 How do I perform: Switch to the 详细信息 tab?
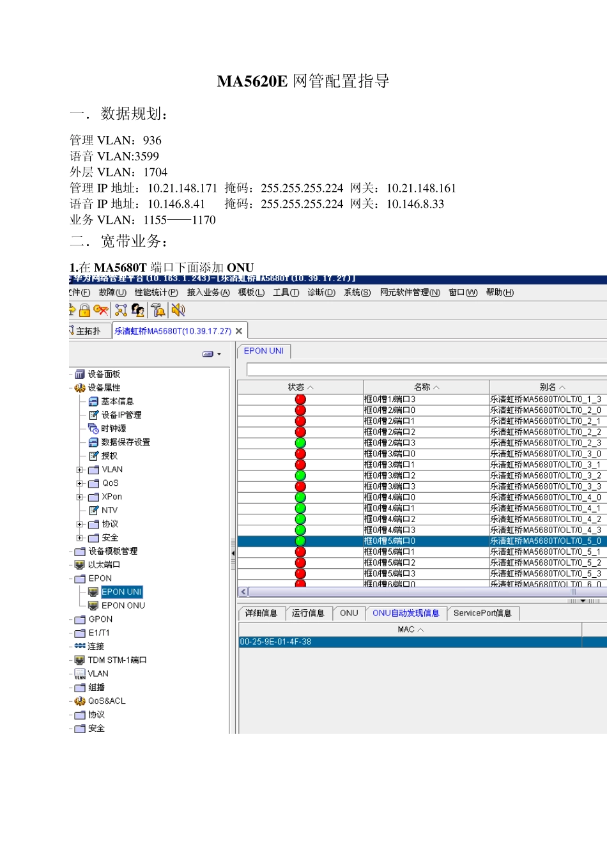[x=261, y=614]
